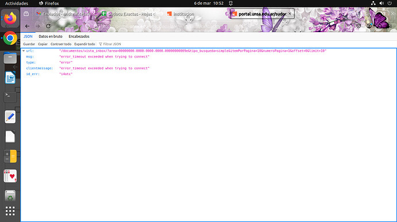397x222 pixels.
Task: Click Contraer todo in JSON toolbar
Action: 61,44
